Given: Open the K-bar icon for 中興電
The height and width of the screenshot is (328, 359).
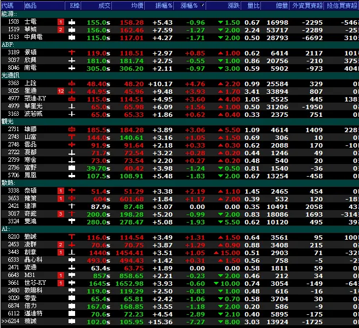Looking at the screenshot, I should tap(72, 37).
